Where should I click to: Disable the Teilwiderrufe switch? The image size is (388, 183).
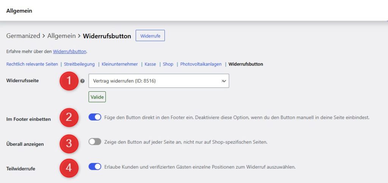(x=95, y=167)
